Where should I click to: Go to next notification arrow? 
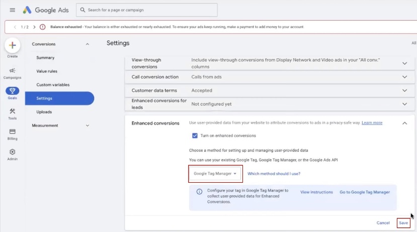tap(34, 27)
